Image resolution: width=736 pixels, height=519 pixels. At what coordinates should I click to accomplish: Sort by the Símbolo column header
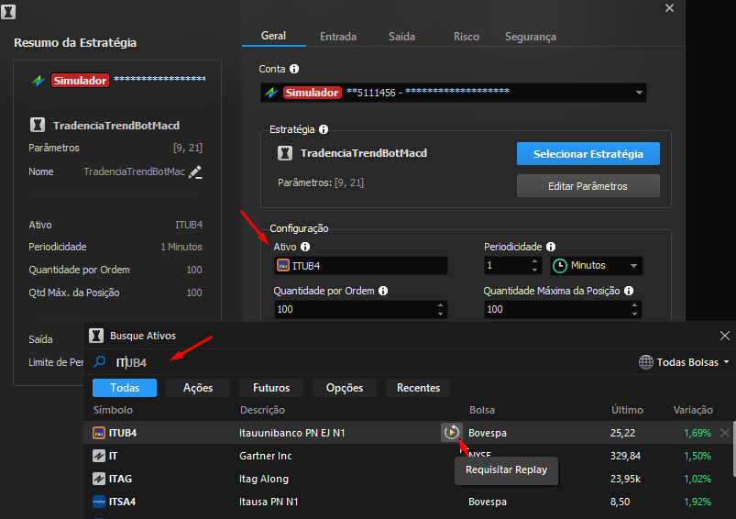click(113, 410)
